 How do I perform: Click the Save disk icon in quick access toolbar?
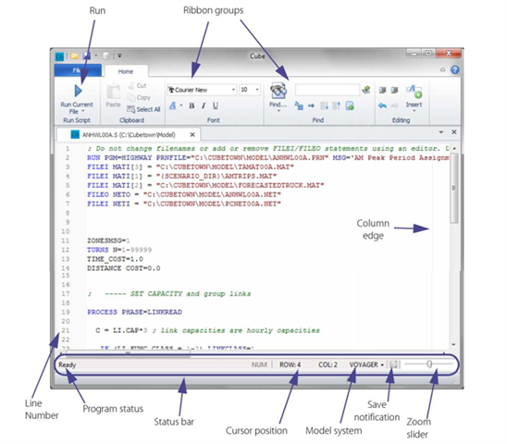coord(86,55)
